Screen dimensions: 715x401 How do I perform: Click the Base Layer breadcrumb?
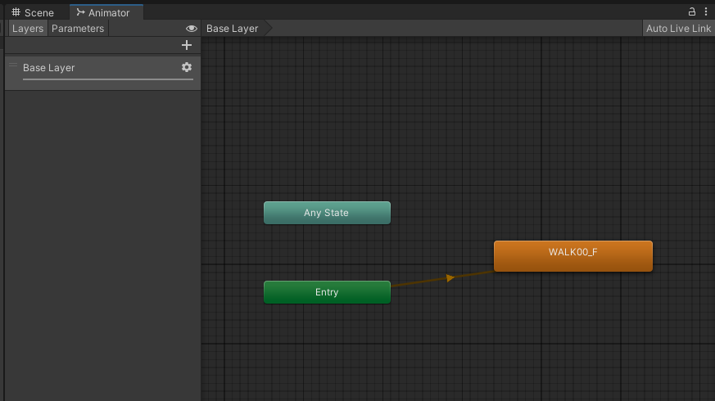(x=232, y=29)
